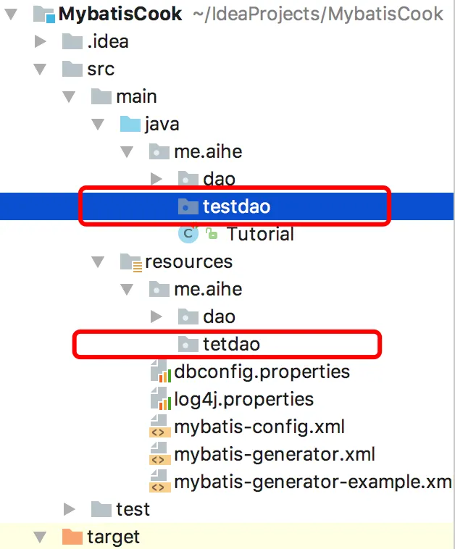Click the java source folder icon

tap(130, 124)
